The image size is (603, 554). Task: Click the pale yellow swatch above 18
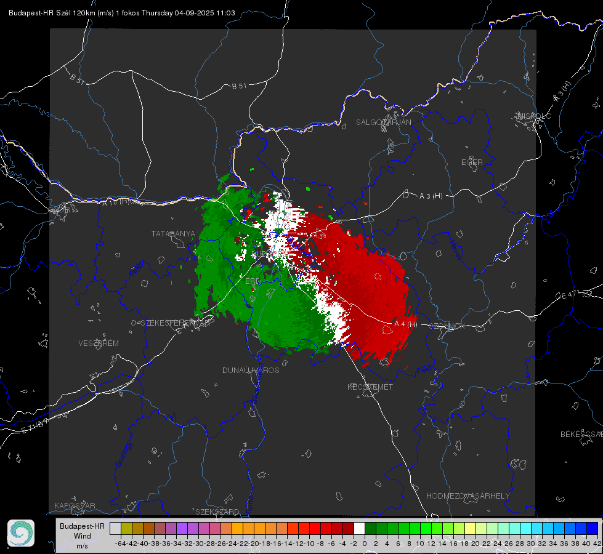point(470,528)
